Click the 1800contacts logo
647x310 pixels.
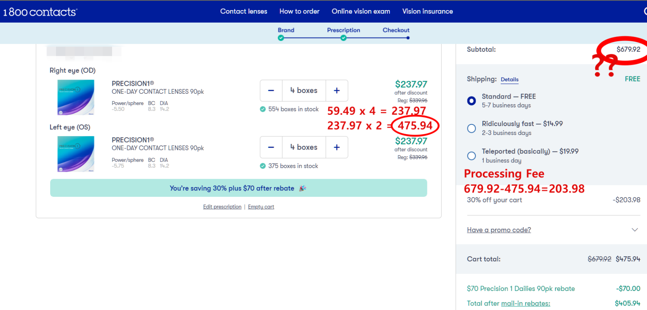coord(40,12)
